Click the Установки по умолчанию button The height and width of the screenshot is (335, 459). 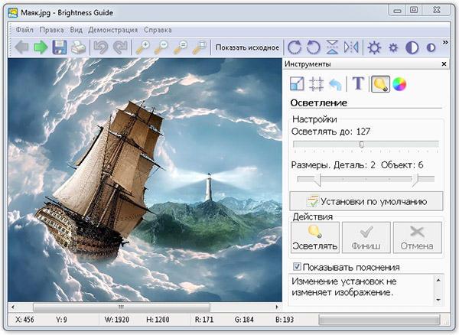[367, 201]
